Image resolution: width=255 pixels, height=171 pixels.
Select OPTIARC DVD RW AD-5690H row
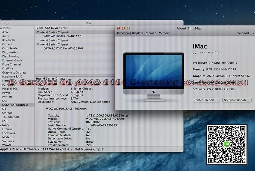pyautogui.click(x=63, y=48)
